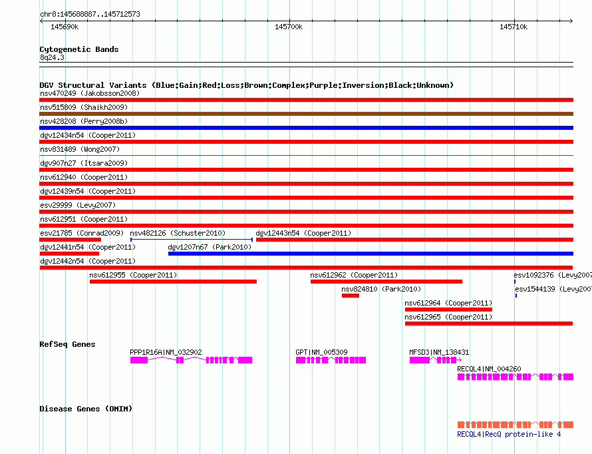Click the nsv428208 (Perry2008b) label
The image size is (592, 454).
click(x=84, y=121)
